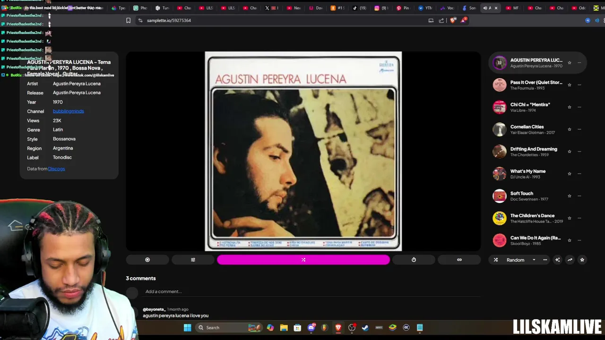Screen dimensions: 605x340
Task: Favorite the Agustin Pereyra Lucena track star
Action: tap(569, 63)
